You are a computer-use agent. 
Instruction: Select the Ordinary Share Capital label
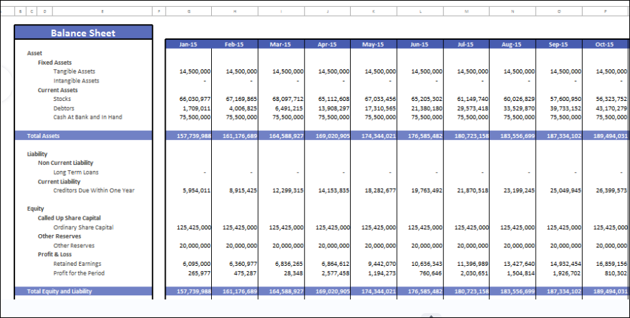point(83,227)
